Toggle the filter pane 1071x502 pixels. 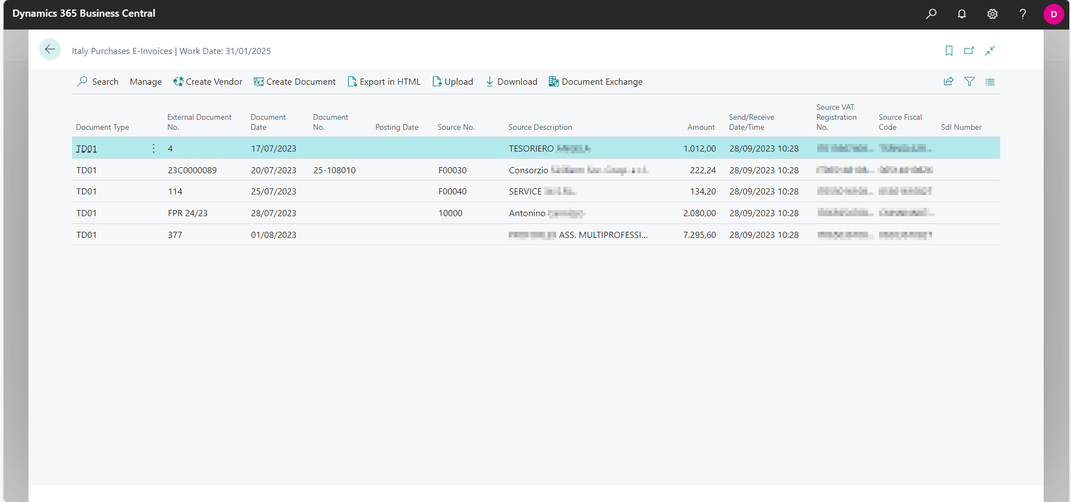[x=969, y=81]
